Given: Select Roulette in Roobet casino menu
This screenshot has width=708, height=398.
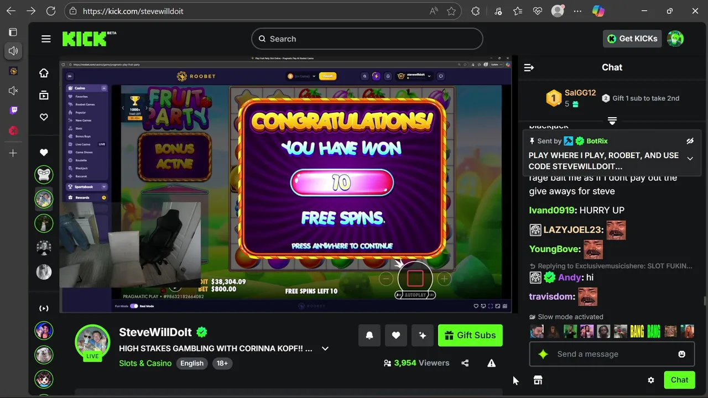Looking at the screenshot, I should point(81,160).
